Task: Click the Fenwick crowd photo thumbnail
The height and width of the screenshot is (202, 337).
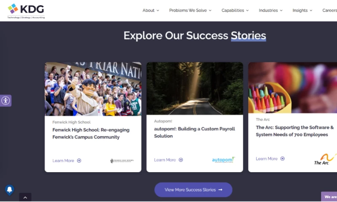Action: (93, 89)
